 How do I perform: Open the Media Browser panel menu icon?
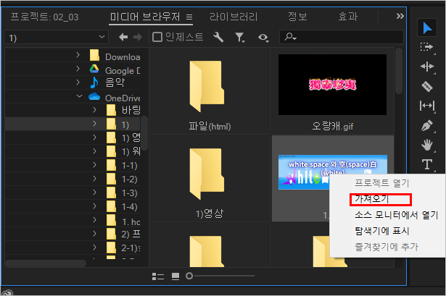click(x=189, y=17)
